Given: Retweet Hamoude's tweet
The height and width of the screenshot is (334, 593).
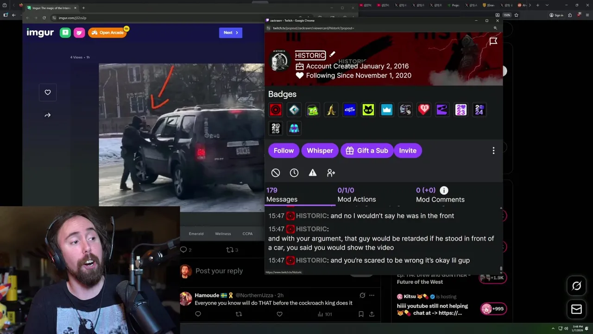Looking at the screenshot, I should (x=239, y=314).
